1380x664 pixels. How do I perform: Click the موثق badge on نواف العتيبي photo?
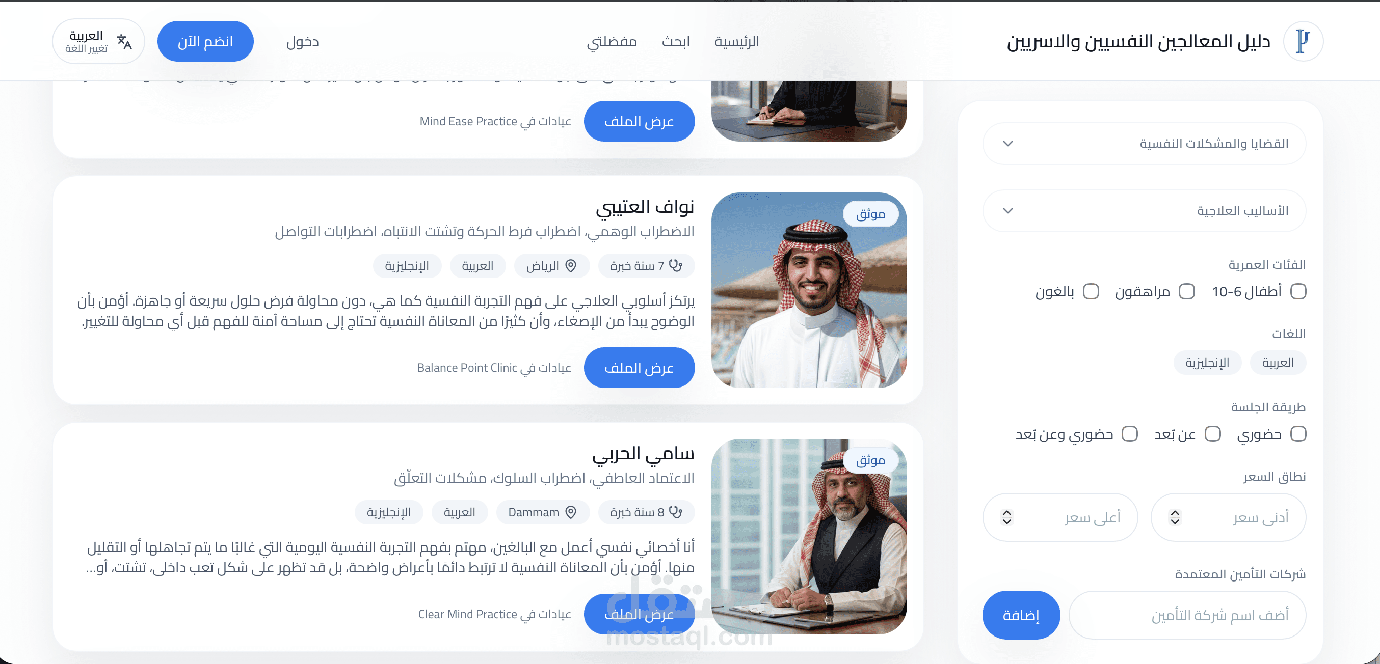point(870,214)
